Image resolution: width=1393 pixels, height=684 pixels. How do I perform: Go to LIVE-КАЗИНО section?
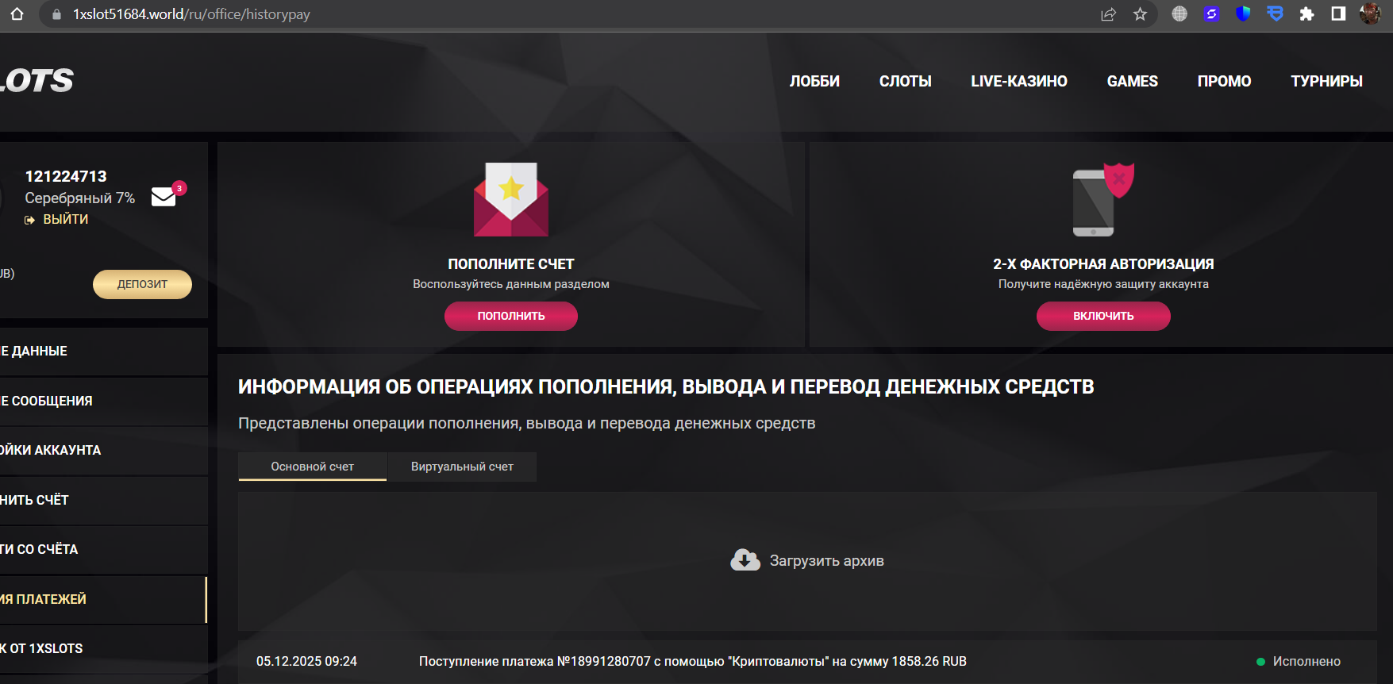1019,81
